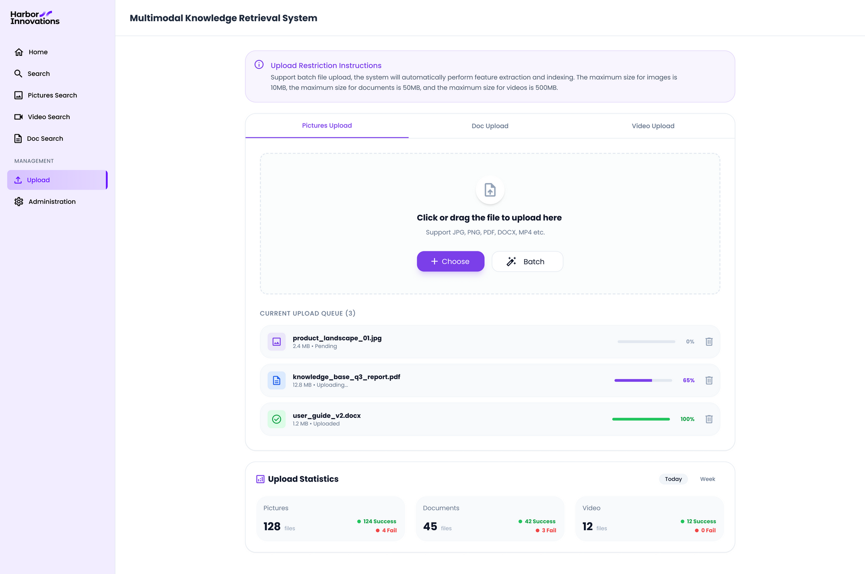The image size is (865, 574).
Task: Click the Home house icon in sidebar
Action: point(19,52)
